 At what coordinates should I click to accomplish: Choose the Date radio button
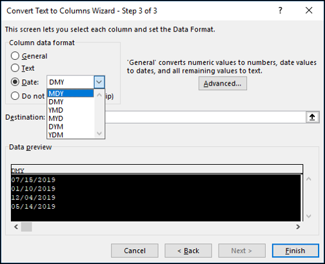point(15,82)
